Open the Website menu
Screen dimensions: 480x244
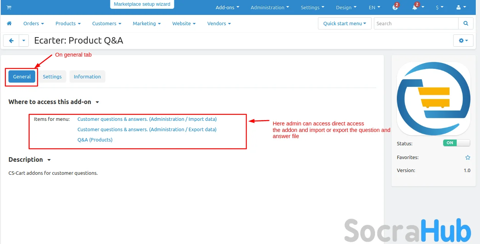coord(184,23)
